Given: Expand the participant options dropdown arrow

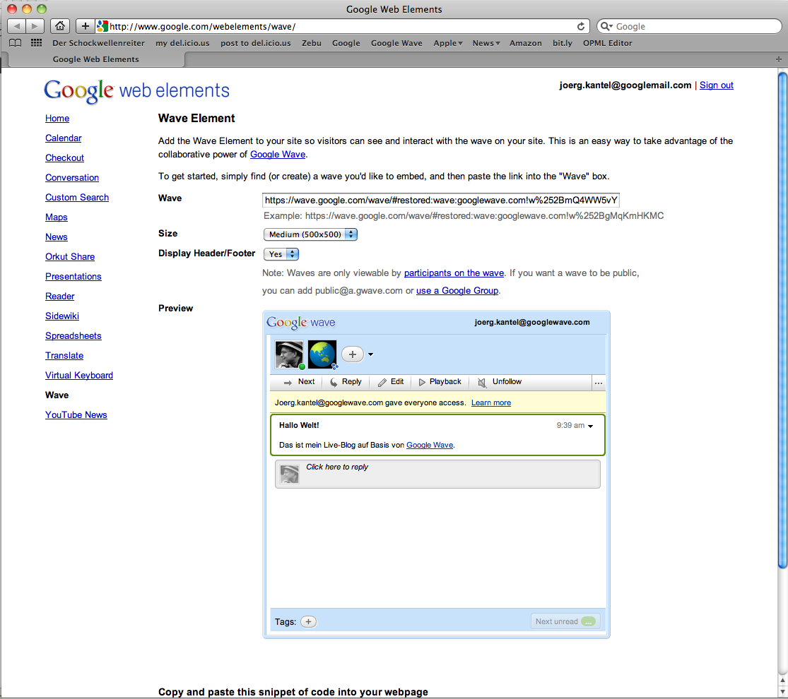Looking at the screenshot, I should [x=370, y=354].
